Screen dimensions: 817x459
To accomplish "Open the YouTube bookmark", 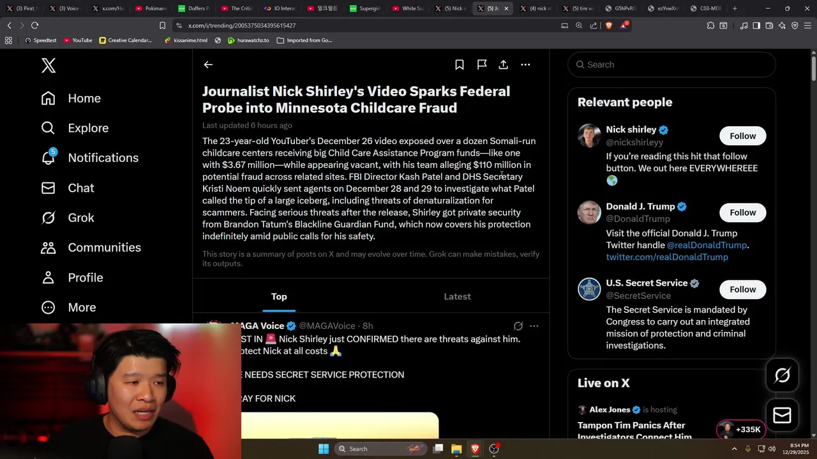I will coord(77,40).
